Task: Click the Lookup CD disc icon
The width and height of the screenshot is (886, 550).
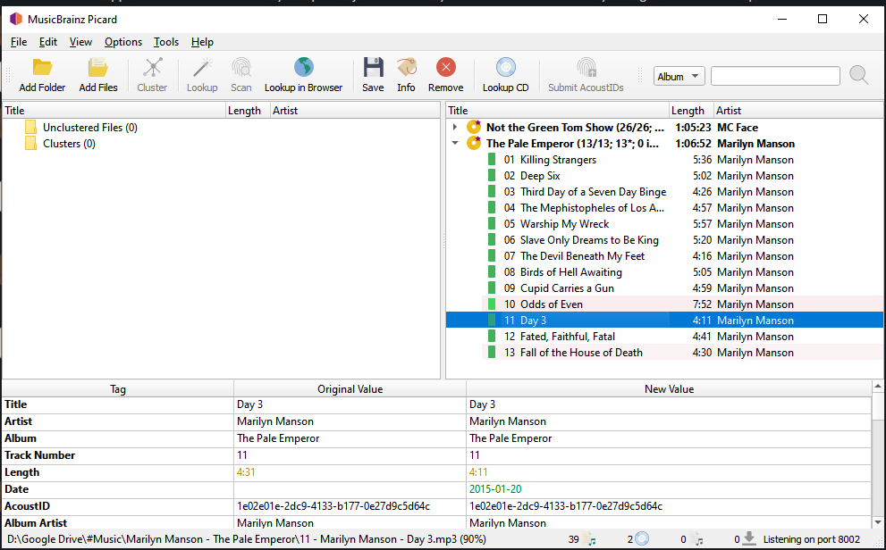Action: [506, 67]
